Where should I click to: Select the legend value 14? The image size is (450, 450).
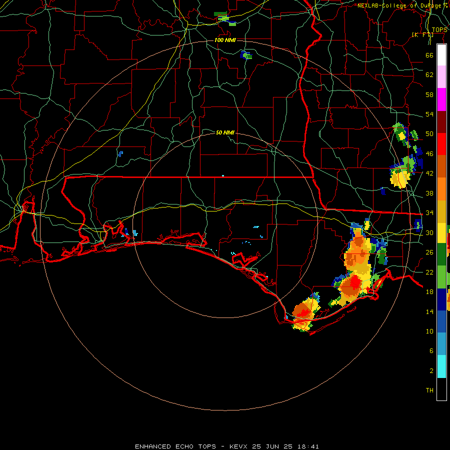pos(429,311)
